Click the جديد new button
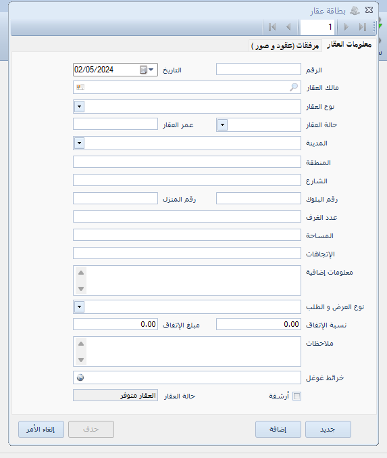This screenshot has height=458, width=387. coord(328,429)
